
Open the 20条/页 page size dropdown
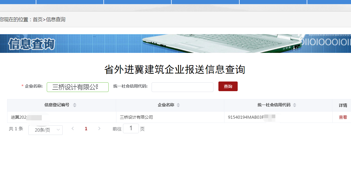[45, 130]
